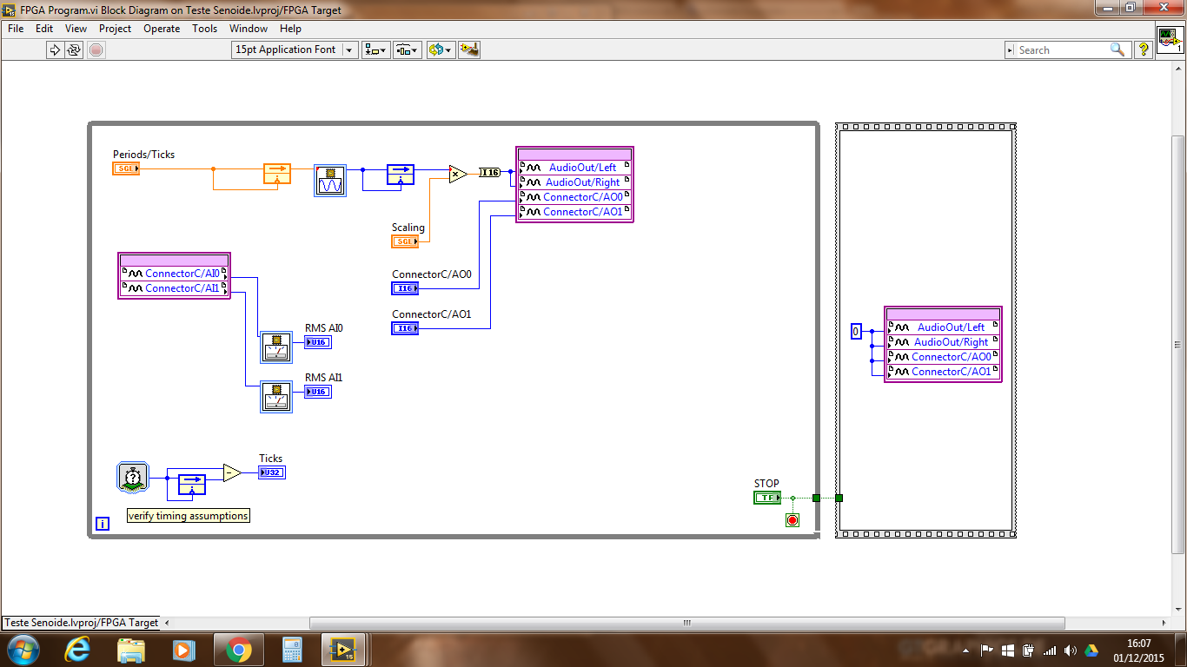Click the Abort Execution stop button
This screenshot has height=667, width=1187.
tap(96, 50)
